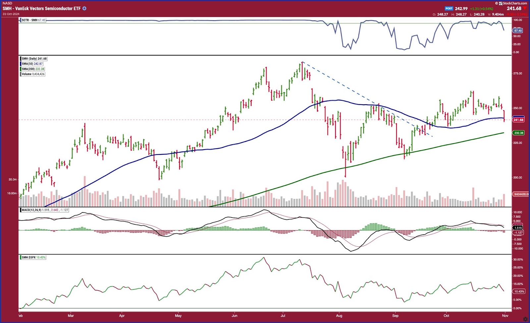
Task: Click the May label on the time axis
Action: click(x=178, y=315)
